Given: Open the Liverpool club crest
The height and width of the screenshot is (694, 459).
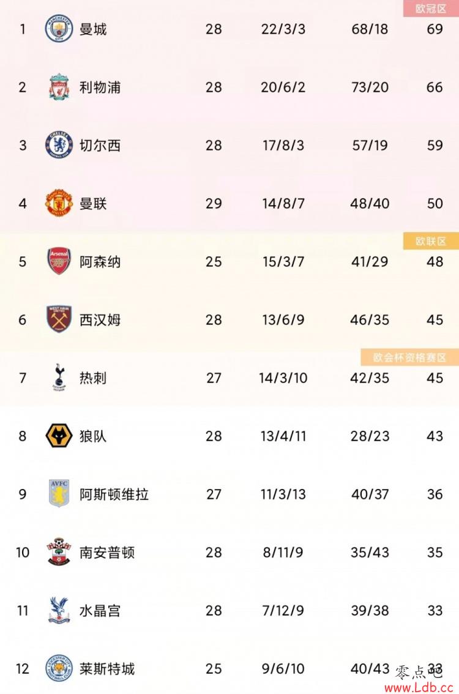Looking at the screenshot, I should pos(59,87).
